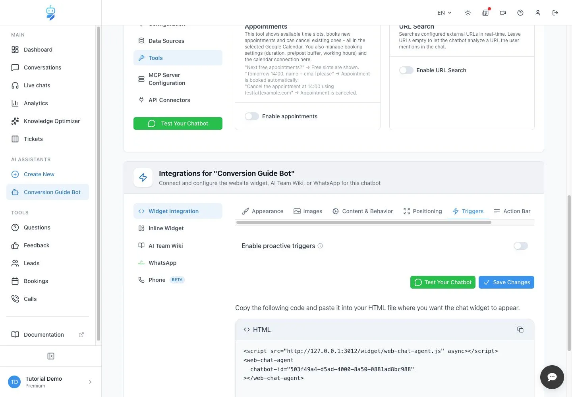The height and width of the screenshot is (397, 572).
Task: Open Questions tool
Action: tap(48, 227)
